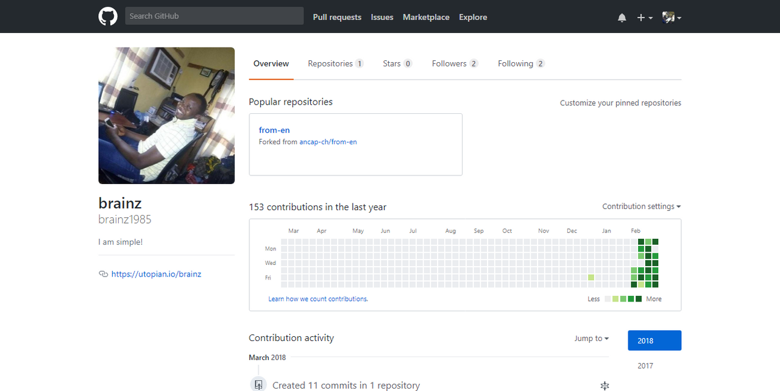Open the GitHub Octocat home logo
This screenshot has height=391, width=780.
(x=108, y=16)
